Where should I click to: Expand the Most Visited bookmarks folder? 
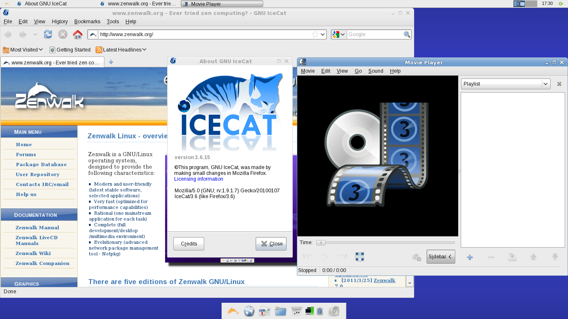pos(23,50)
